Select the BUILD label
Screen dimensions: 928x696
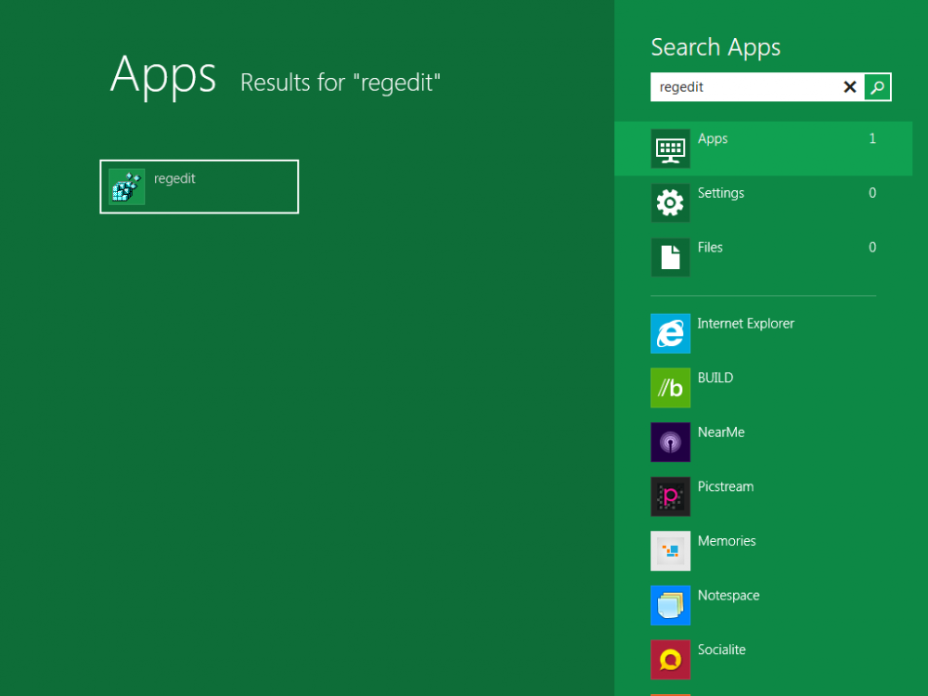click(x=715, y=378)
